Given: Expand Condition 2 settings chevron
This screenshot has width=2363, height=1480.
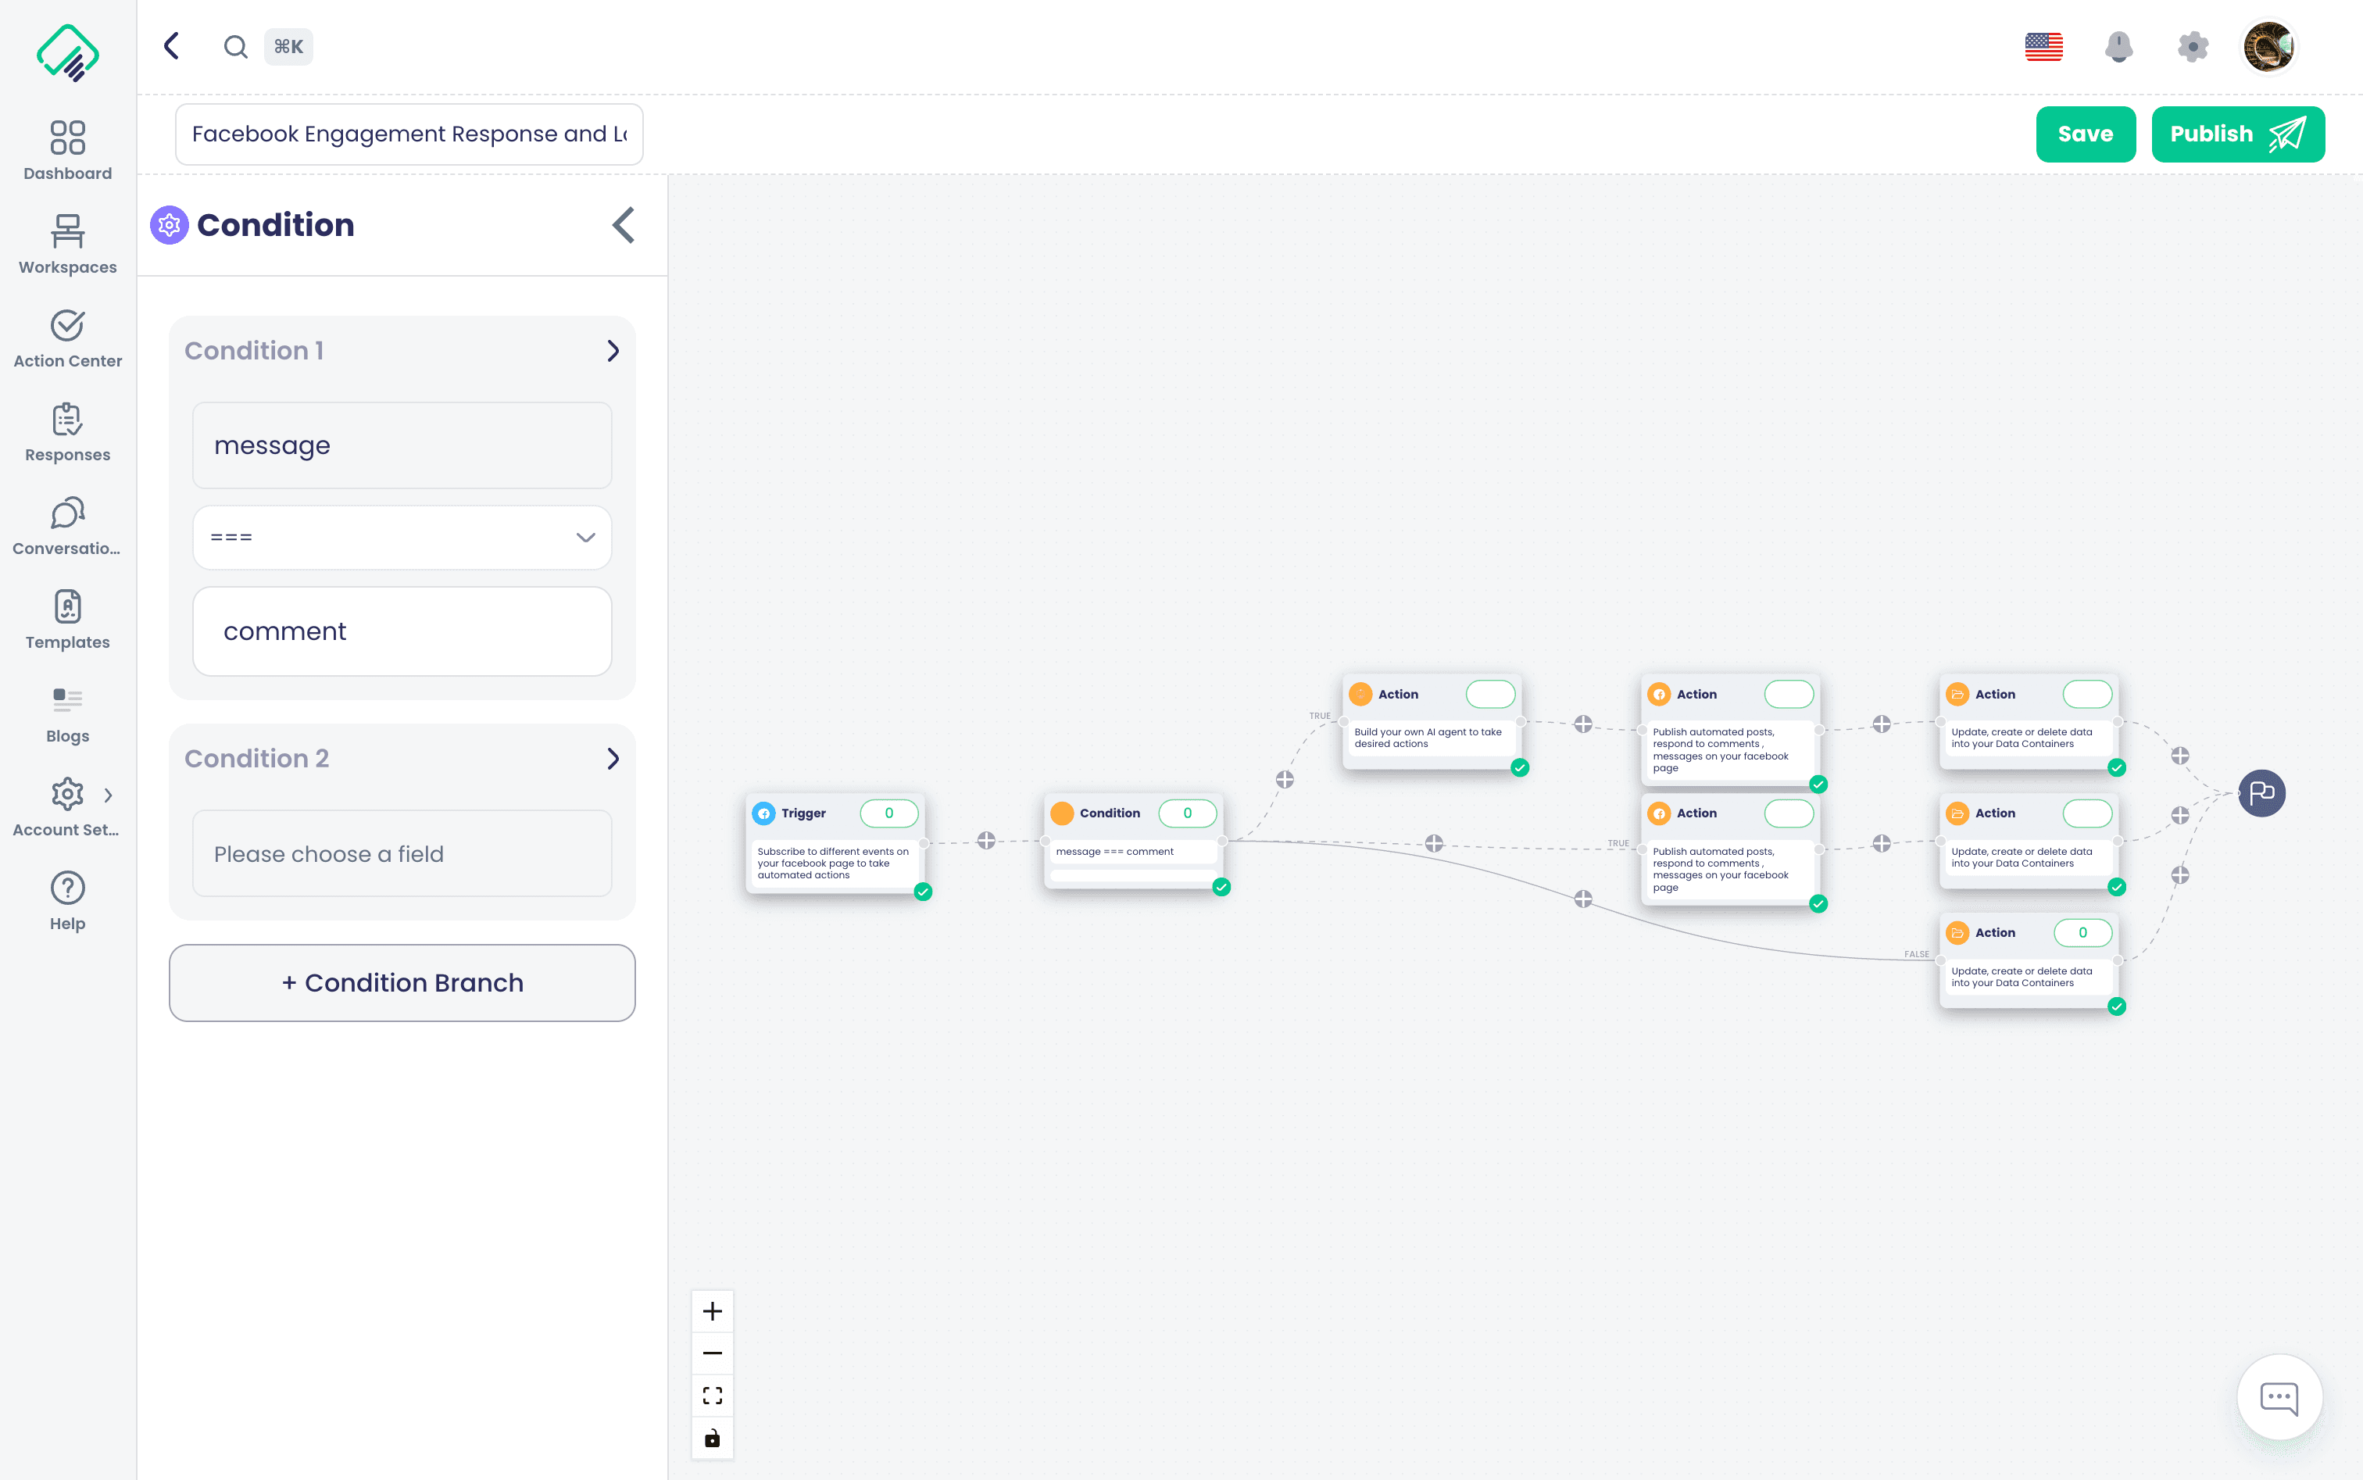Looking at the screenshot, I should tap(615, 759).
